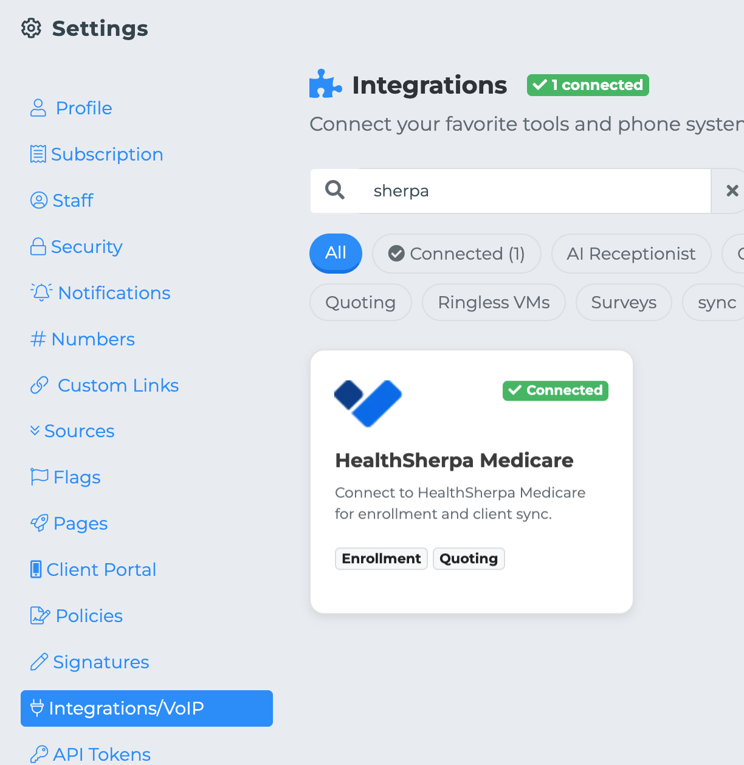This screenshot has height=765, width=744.
Task: Clear the sherpa search text
Action: click(732, 191)
